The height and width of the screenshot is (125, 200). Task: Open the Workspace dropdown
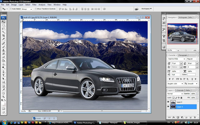146,9
